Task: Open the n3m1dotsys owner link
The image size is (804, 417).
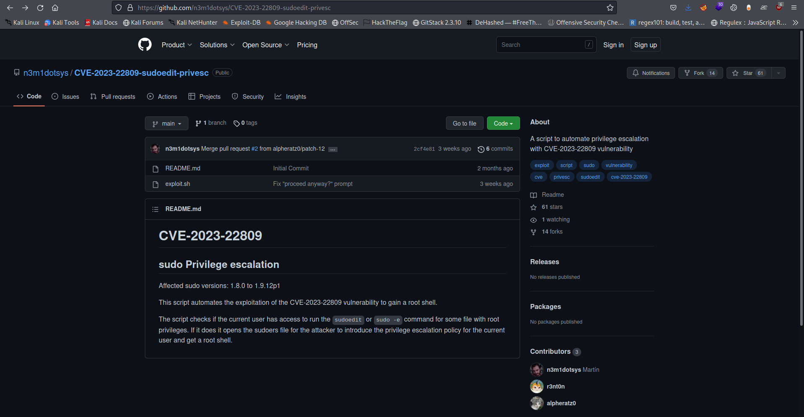Action: 46,73
